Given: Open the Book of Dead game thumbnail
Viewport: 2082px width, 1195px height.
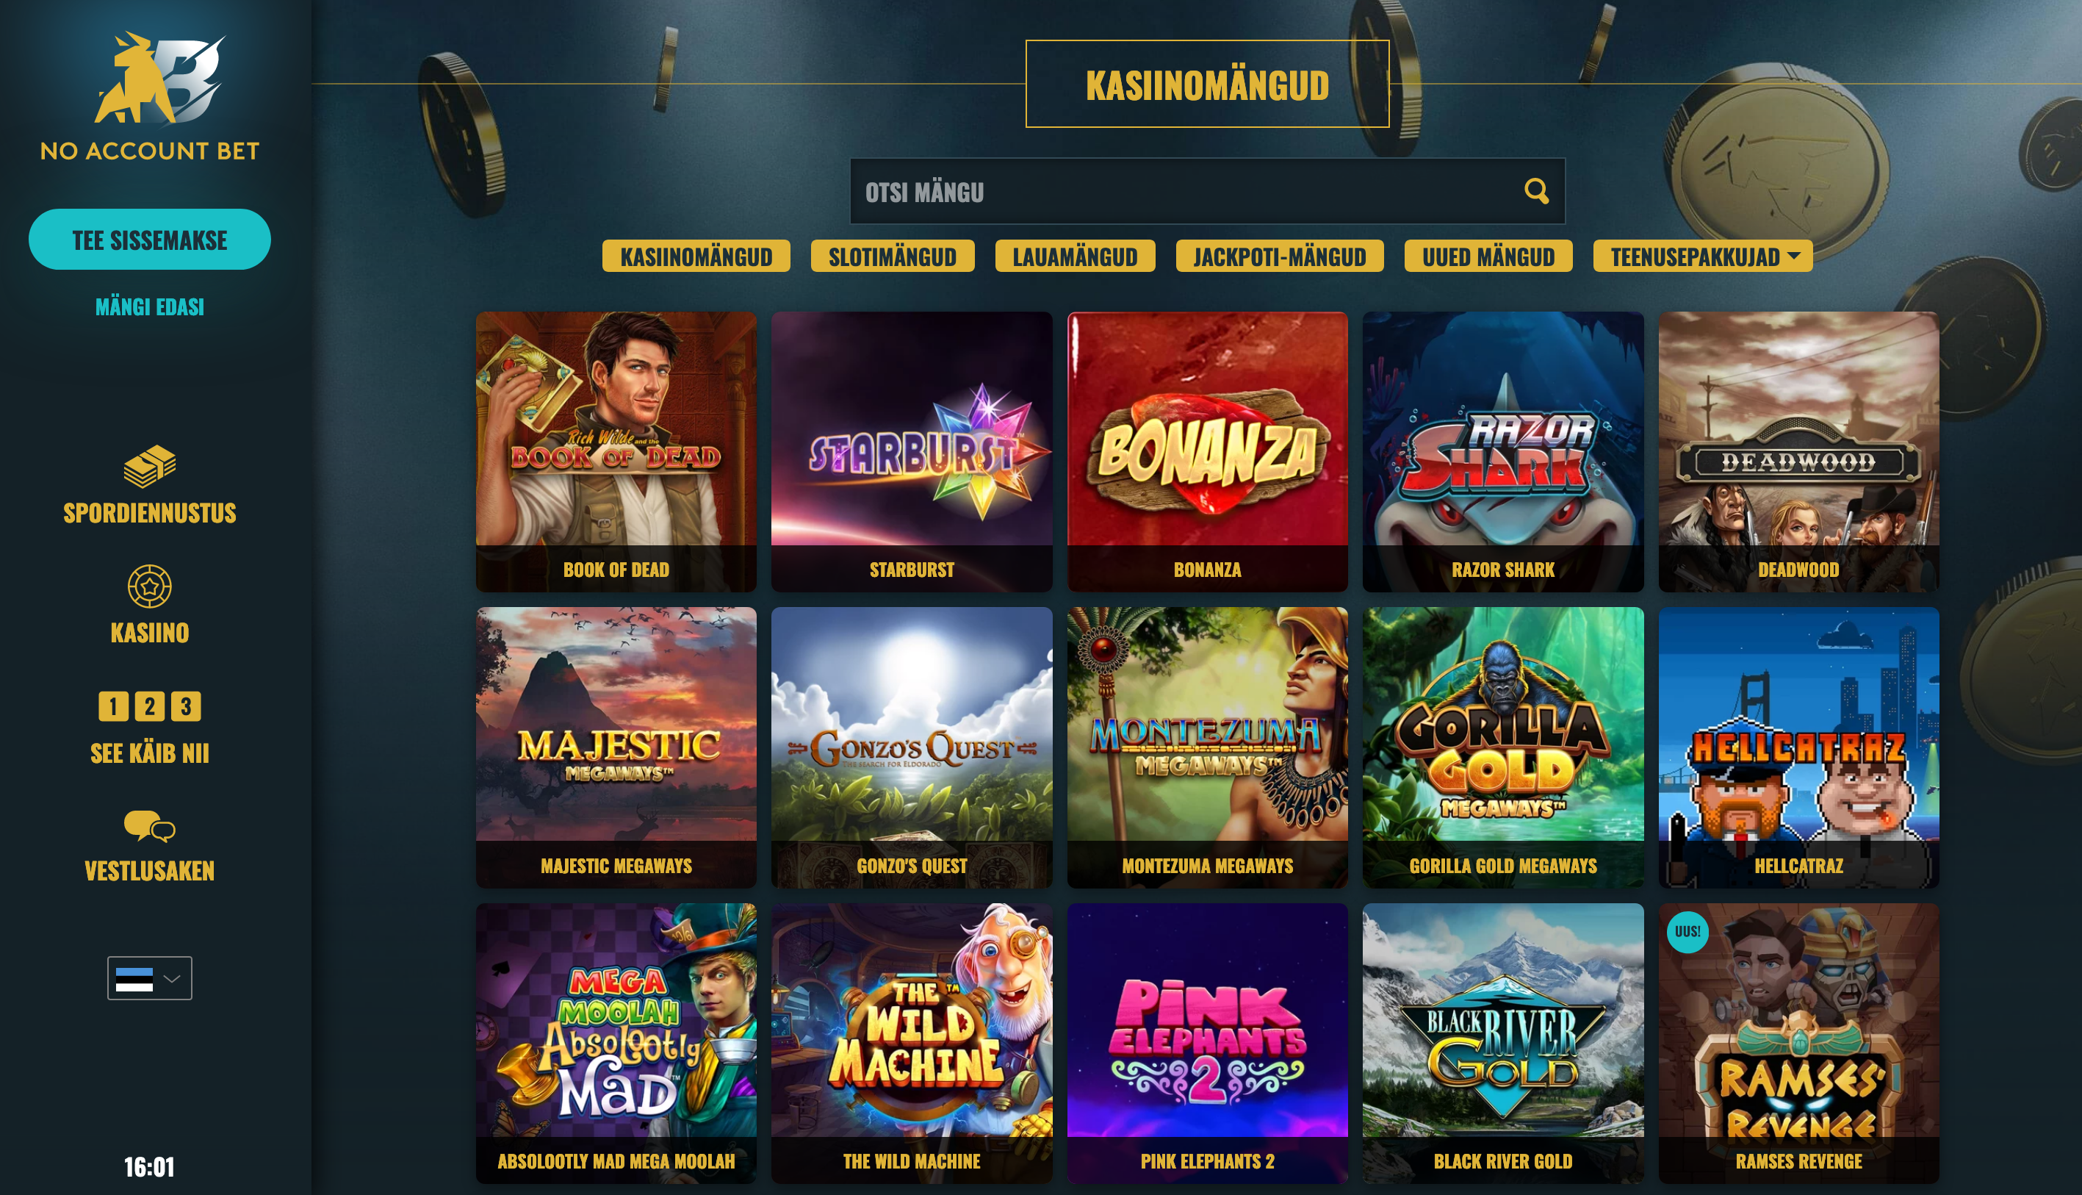Looking at the screenshot, I should [x=616, y=451].
